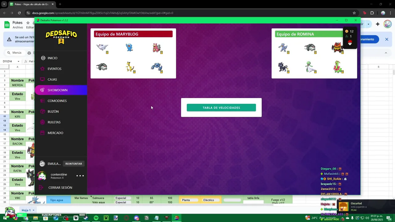Click the 'Tipo agua' cell in the sheet

56,200
